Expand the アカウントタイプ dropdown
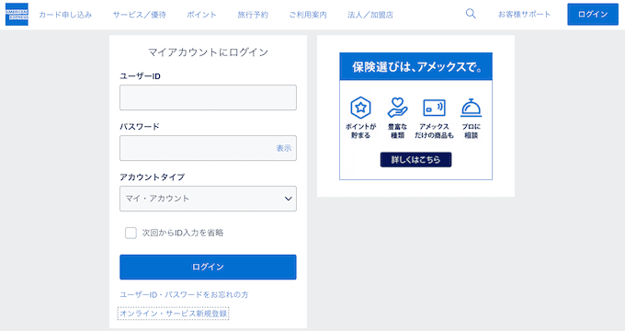The width and height of the screenshot is (625, 331). 208,199
